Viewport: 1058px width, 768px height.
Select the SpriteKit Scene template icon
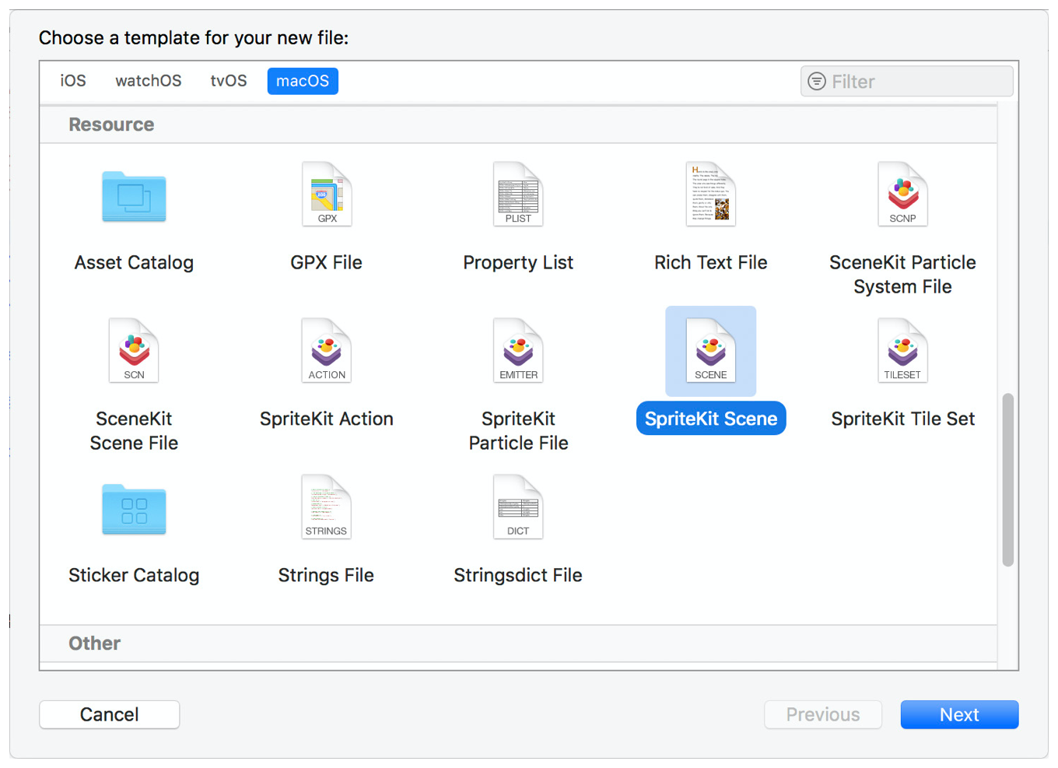point(710,351)
